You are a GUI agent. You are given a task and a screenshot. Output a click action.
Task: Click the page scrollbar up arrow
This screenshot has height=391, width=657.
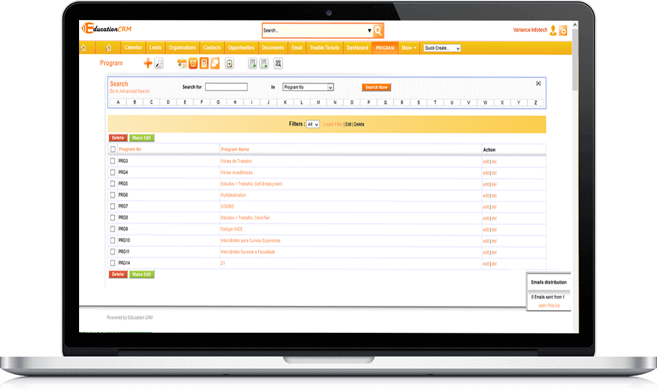[x=575, y=24]
